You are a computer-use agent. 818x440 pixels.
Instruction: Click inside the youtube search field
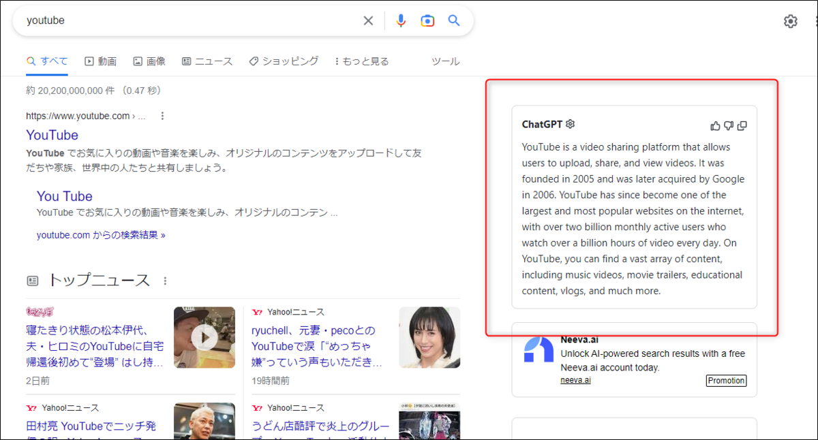coord(191,20)
